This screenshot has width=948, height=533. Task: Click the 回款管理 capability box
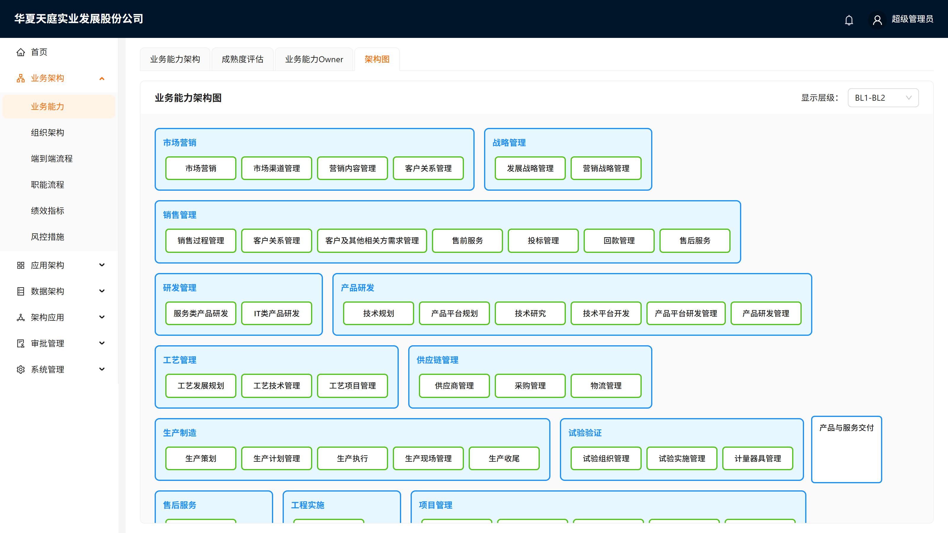(x=619, y=241)
